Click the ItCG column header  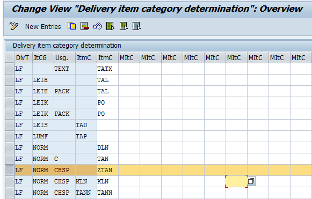pos(43,57)
